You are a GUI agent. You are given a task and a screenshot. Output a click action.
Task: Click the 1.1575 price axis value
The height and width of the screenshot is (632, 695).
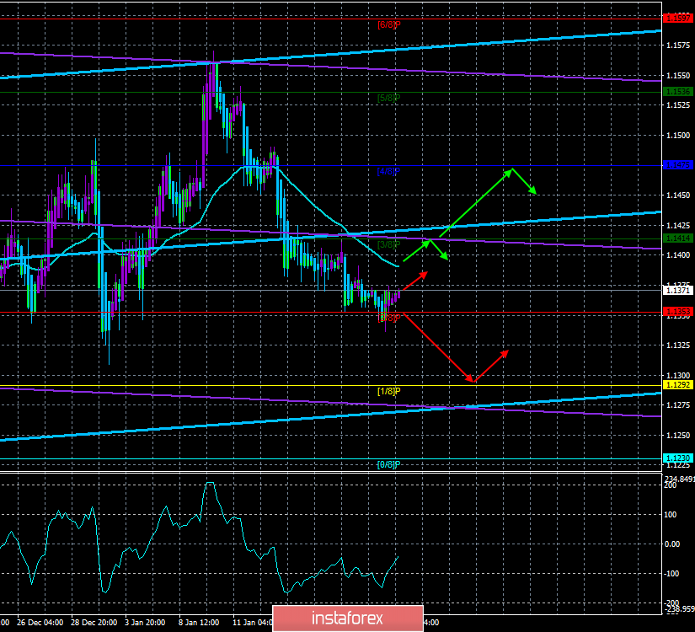[x=678, y=46]
